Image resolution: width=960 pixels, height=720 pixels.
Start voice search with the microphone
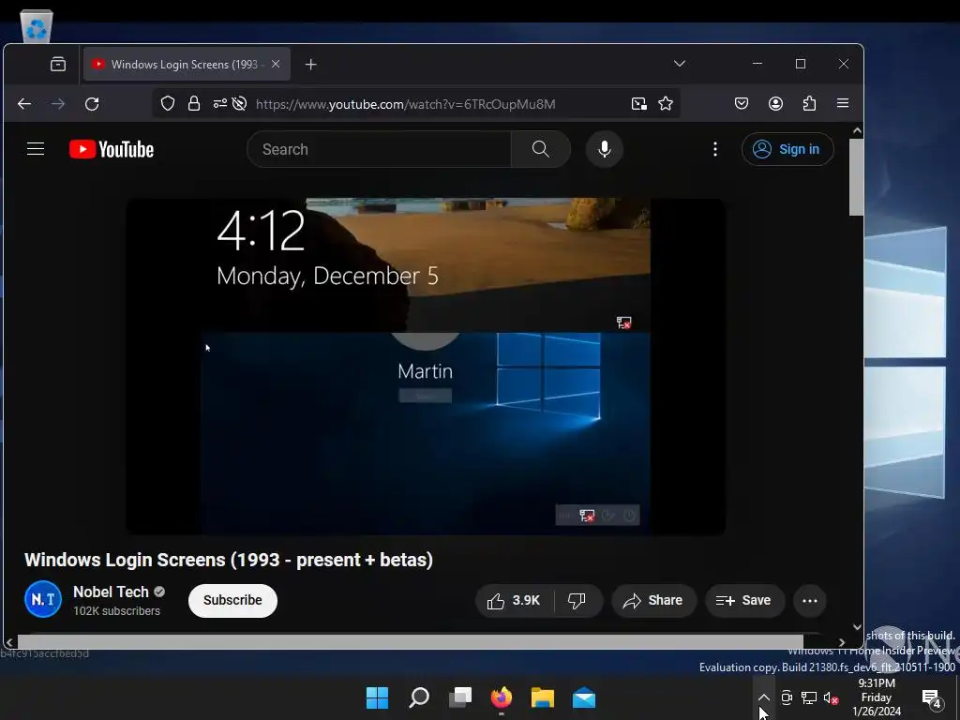point(605,149)
